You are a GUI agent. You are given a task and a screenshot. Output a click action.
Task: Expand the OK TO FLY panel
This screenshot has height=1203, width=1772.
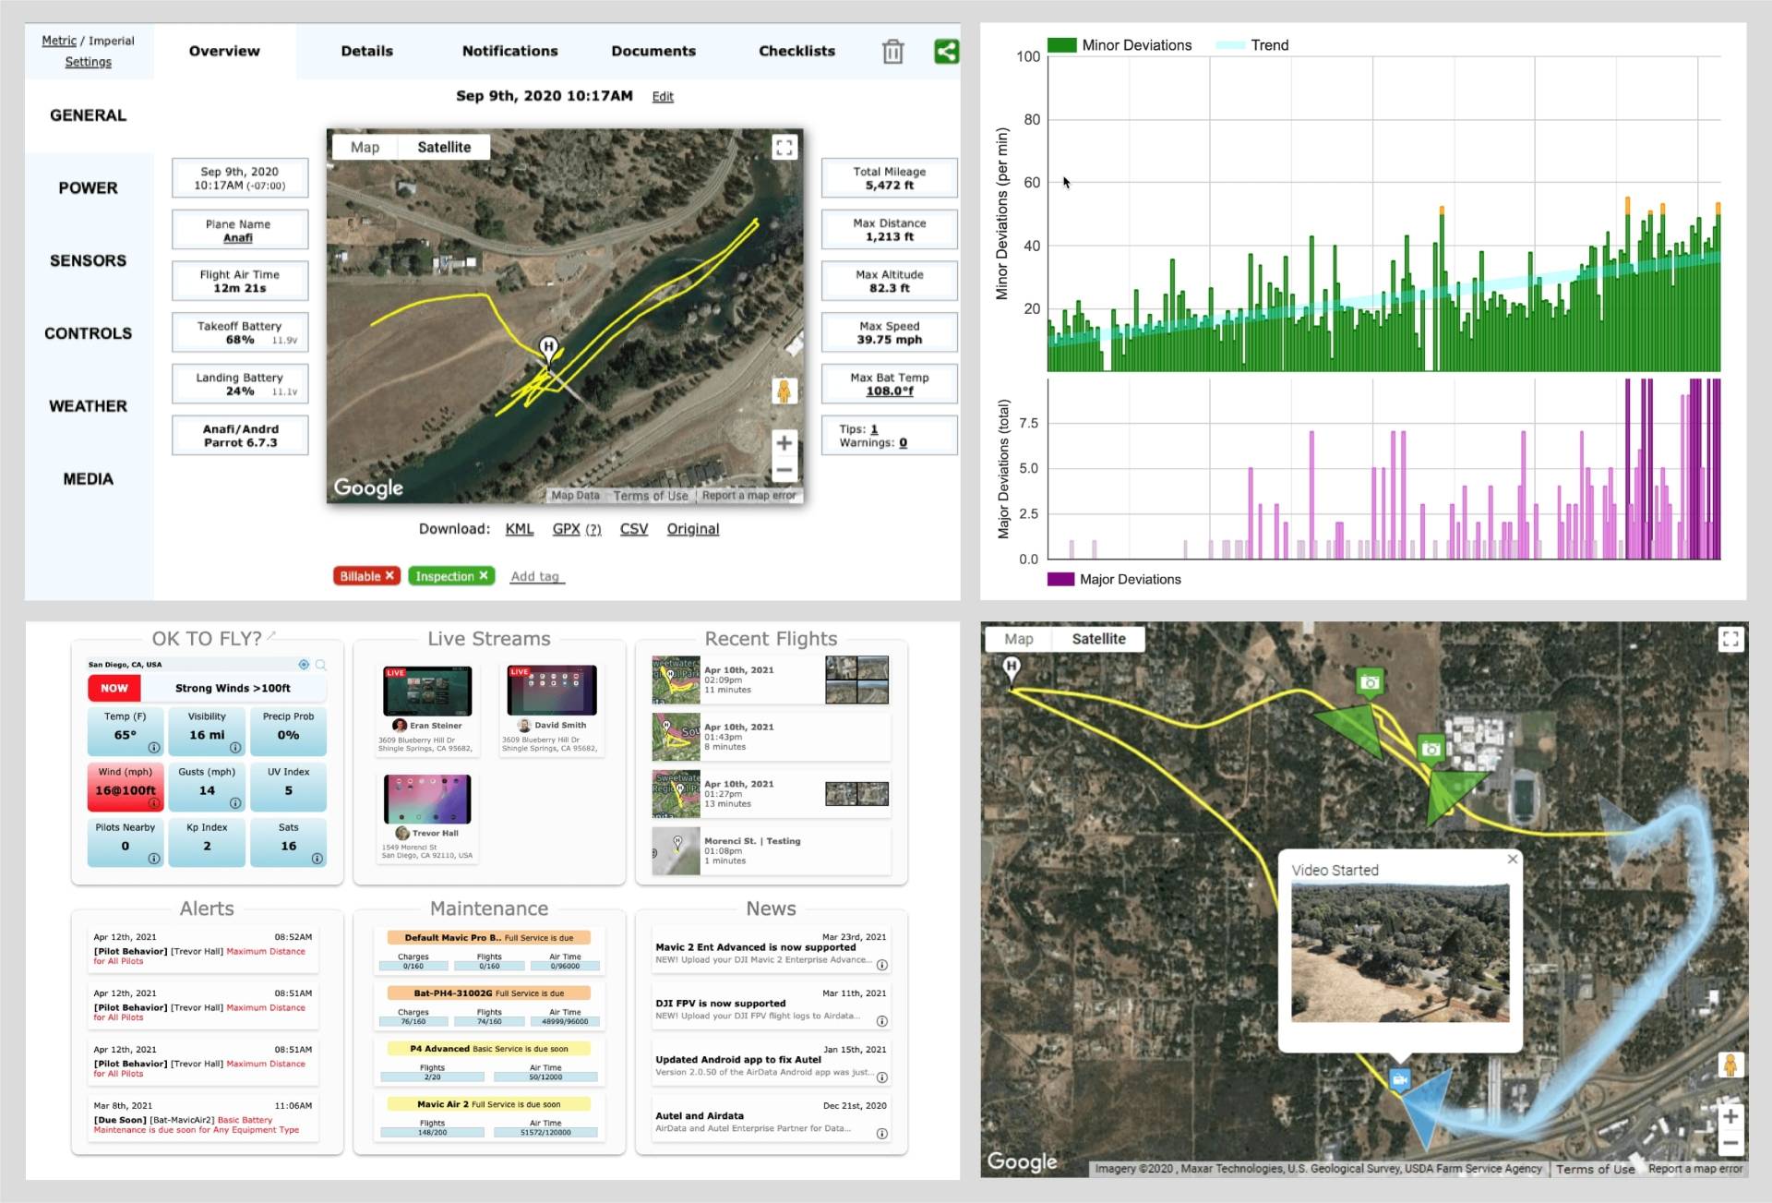click(271, 636)
